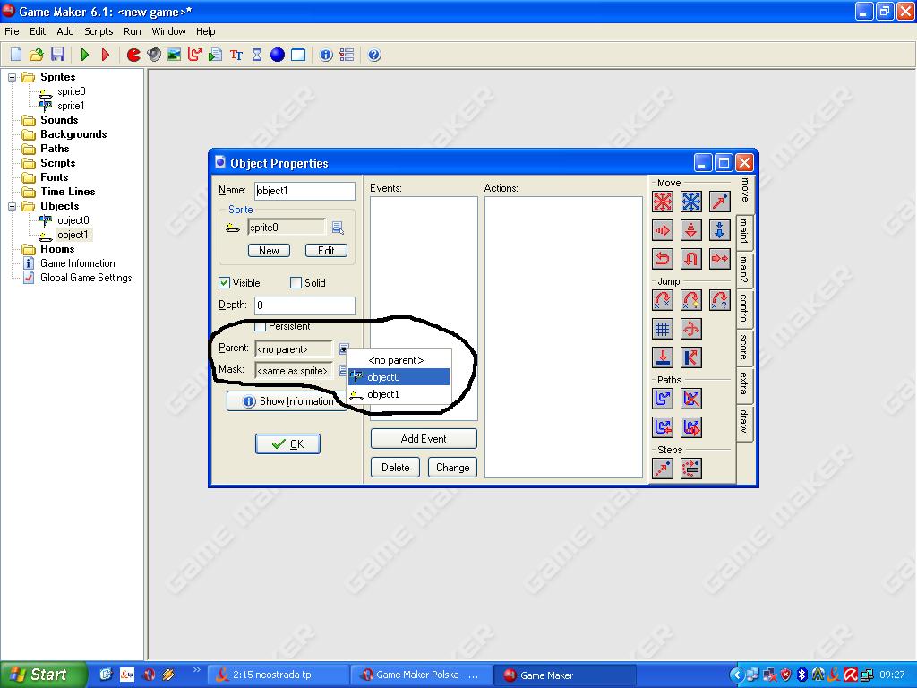Image resolution: width=917 pixels, height=688 pixels.
Task: Click the blue ball Add object icon
Action: 278,55
